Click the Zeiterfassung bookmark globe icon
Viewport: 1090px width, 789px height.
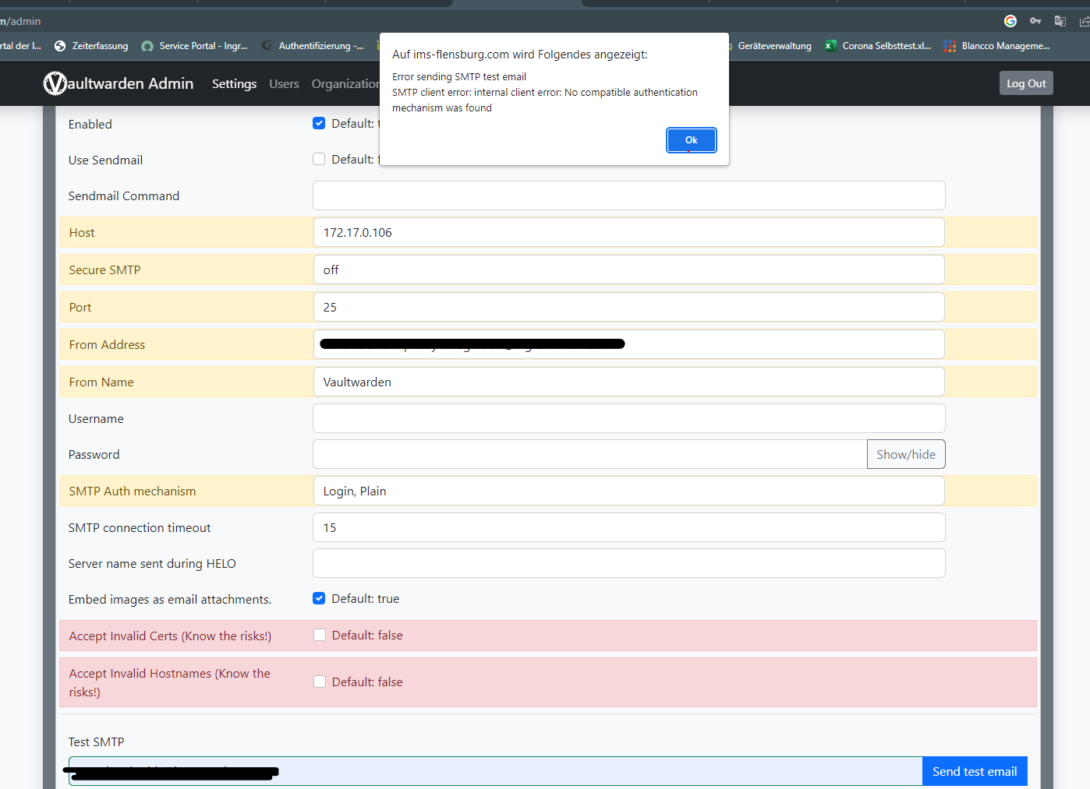pyautogui.click(x=59, y=46)
